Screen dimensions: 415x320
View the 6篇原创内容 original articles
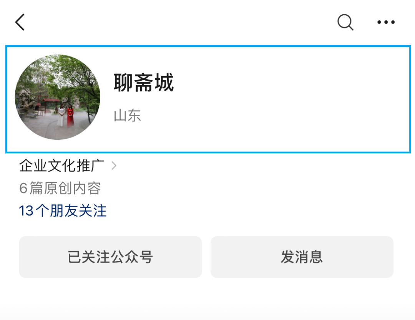60,188
